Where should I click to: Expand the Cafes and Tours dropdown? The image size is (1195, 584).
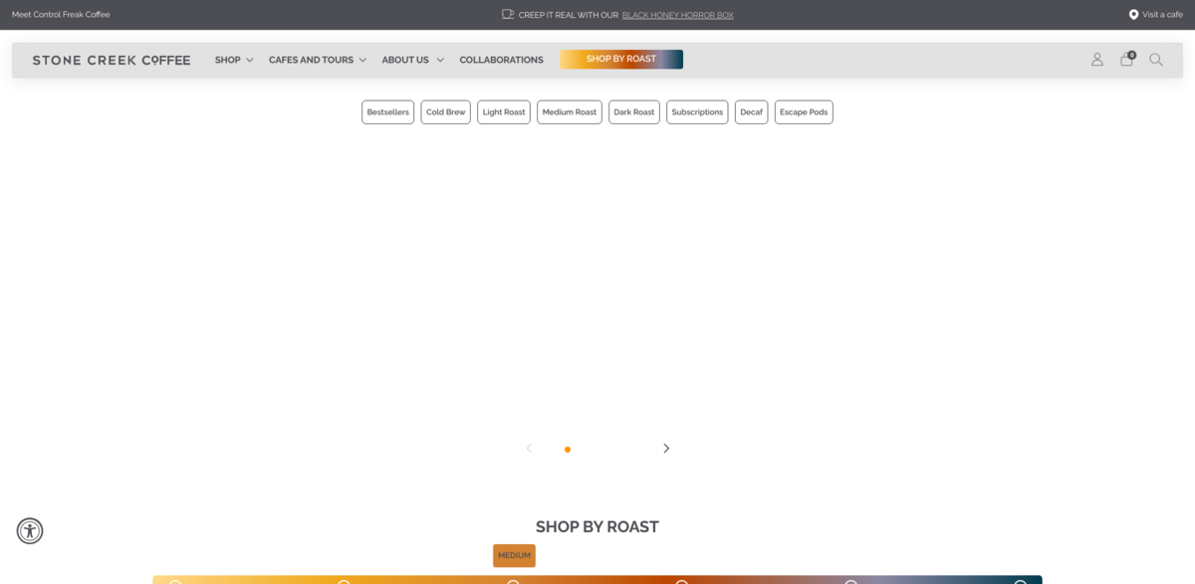[x=317, y=60]
